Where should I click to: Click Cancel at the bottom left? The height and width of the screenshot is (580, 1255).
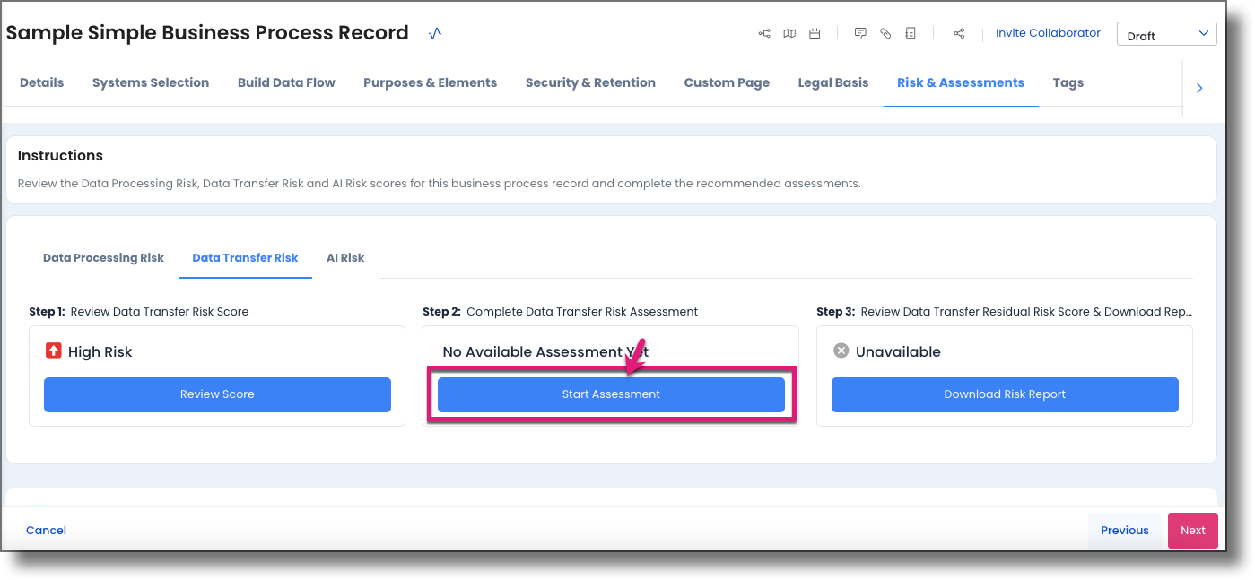click(46, 530)
